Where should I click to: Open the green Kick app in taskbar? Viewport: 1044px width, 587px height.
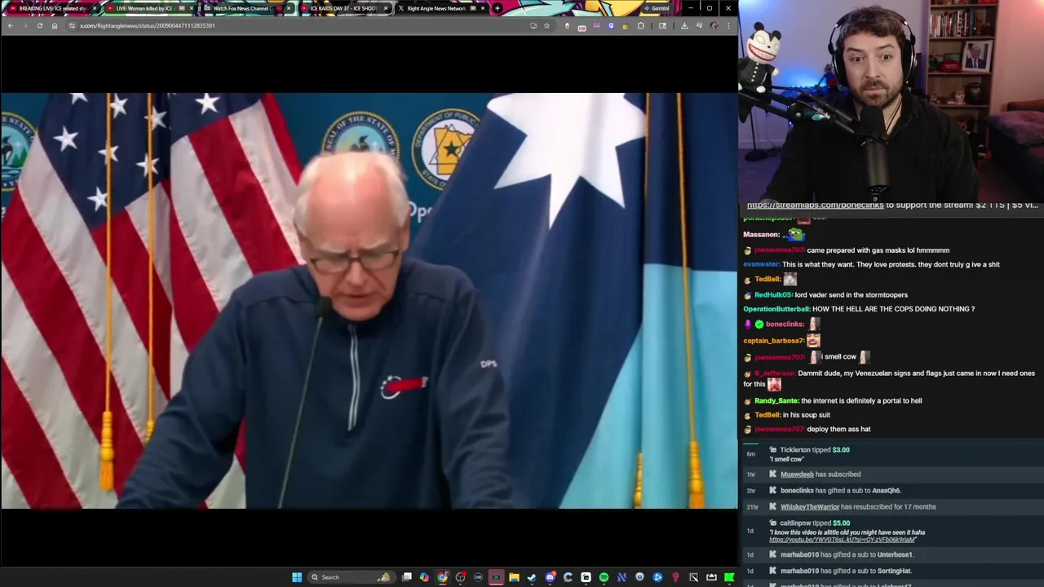click(x=729, y=577)
